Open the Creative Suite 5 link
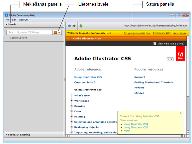This screenshot has width=192, height=144. [x=85, y=82]
